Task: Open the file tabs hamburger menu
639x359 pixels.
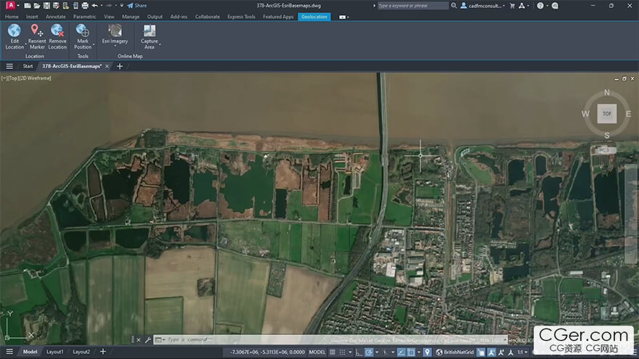Action: point(9,66)
